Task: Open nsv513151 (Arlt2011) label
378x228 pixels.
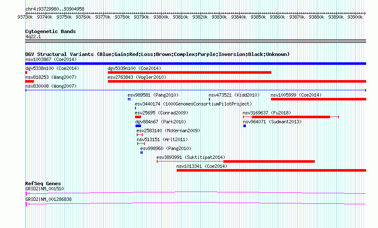Action: [162, 139]
